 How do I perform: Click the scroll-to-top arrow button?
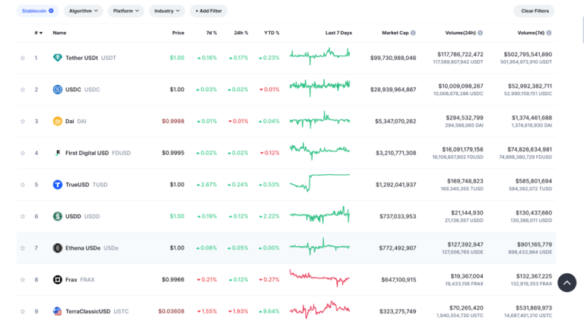point(567,283)
